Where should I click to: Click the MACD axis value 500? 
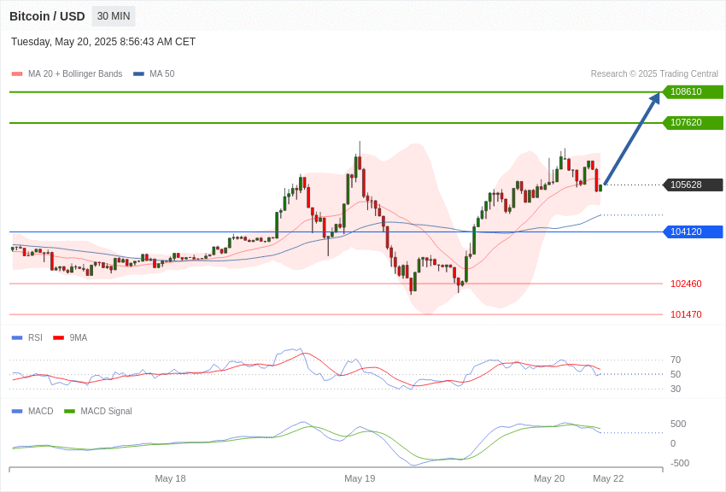coord(678,424)
